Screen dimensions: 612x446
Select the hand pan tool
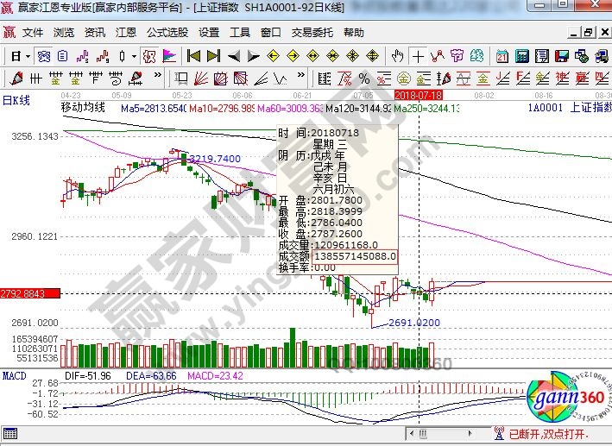click(397, 56)
